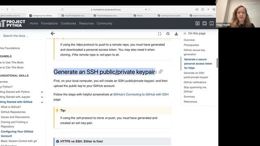Open How to Use This Book
The image size is (260, 146).
(x=12, y=62)
